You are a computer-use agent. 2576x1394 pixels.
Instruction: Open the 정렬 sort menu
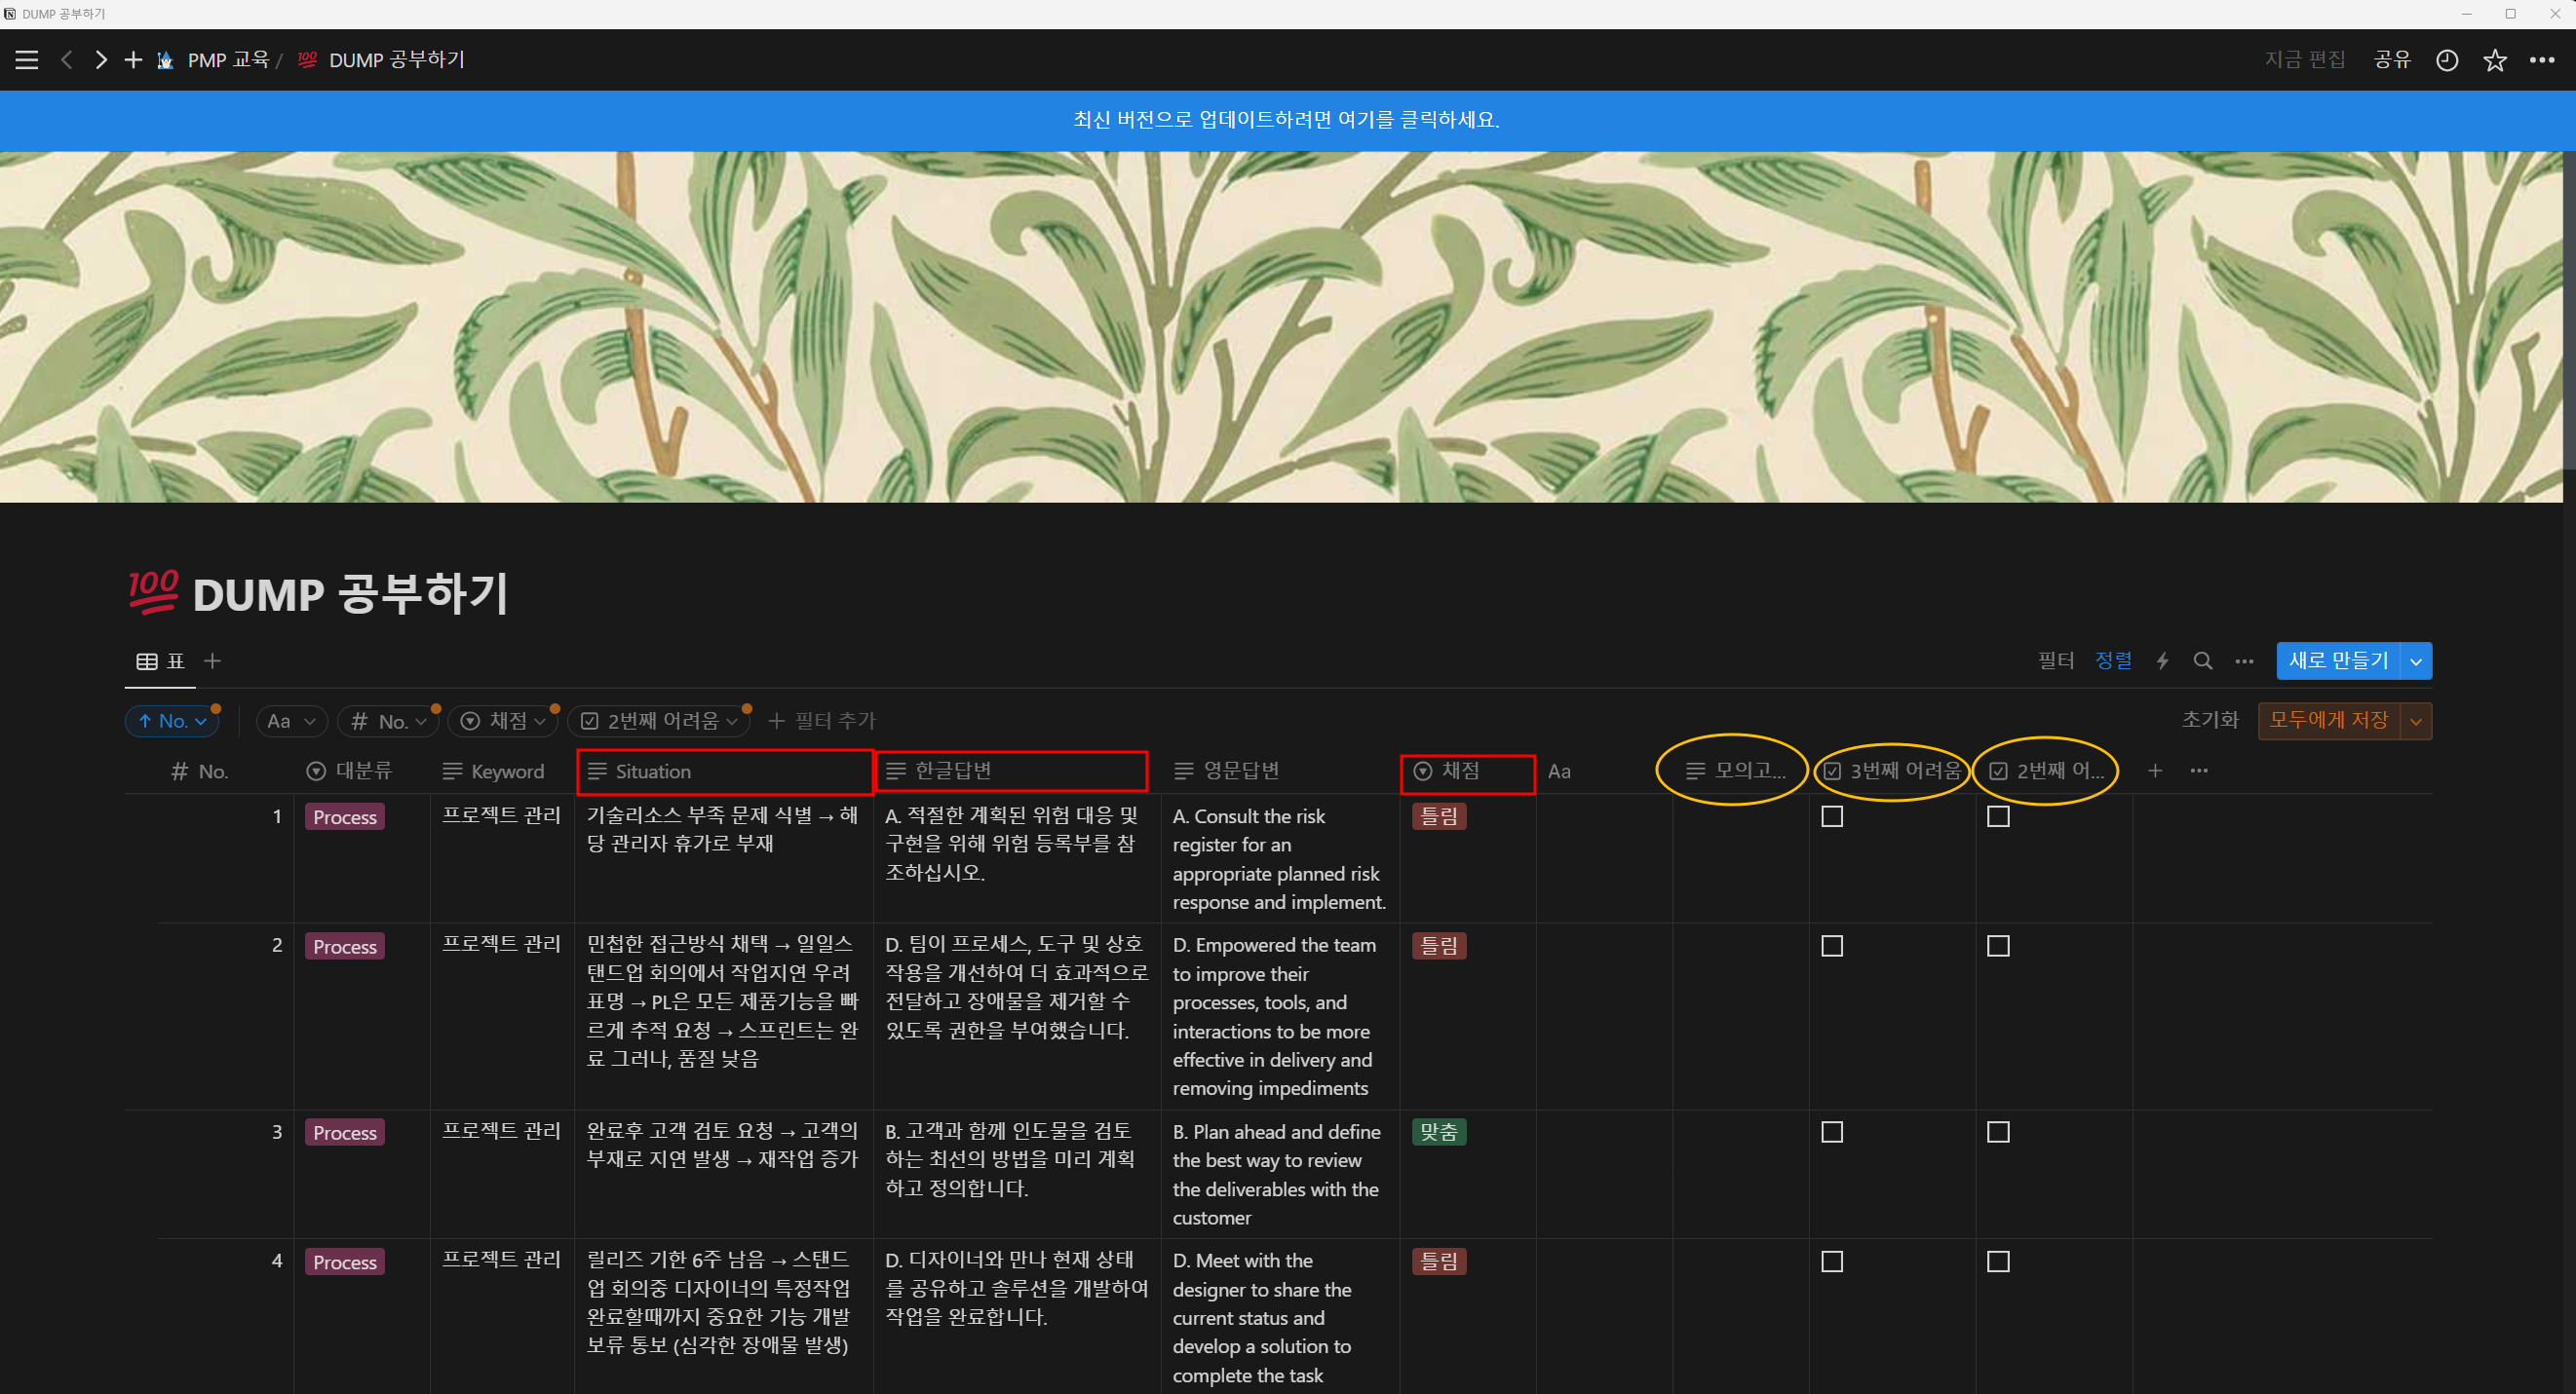coord(2113,660)
